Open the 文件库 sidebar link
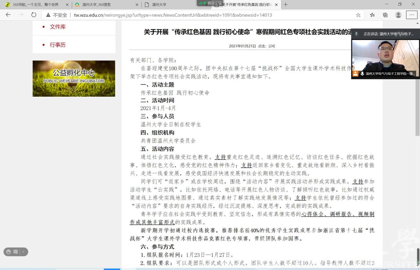Screen dimensions: 420x270 click(x=57, y=27)
